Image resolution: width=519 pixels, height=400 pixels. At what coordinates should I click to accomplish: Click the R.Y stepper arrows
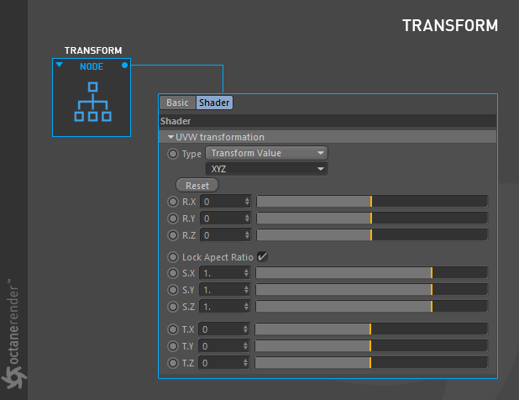[x=247, y=218]
